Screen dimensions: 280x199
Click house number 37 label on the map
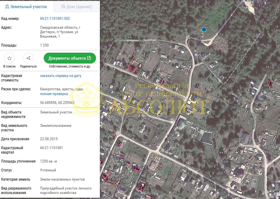[198, 85]
